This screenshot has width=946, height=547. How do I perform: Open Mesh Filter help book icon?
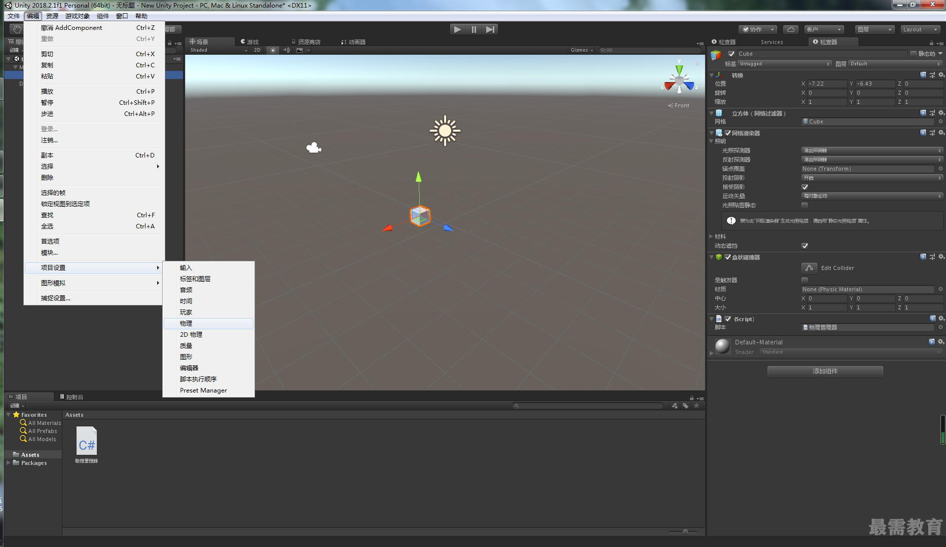tap(923, 113)
